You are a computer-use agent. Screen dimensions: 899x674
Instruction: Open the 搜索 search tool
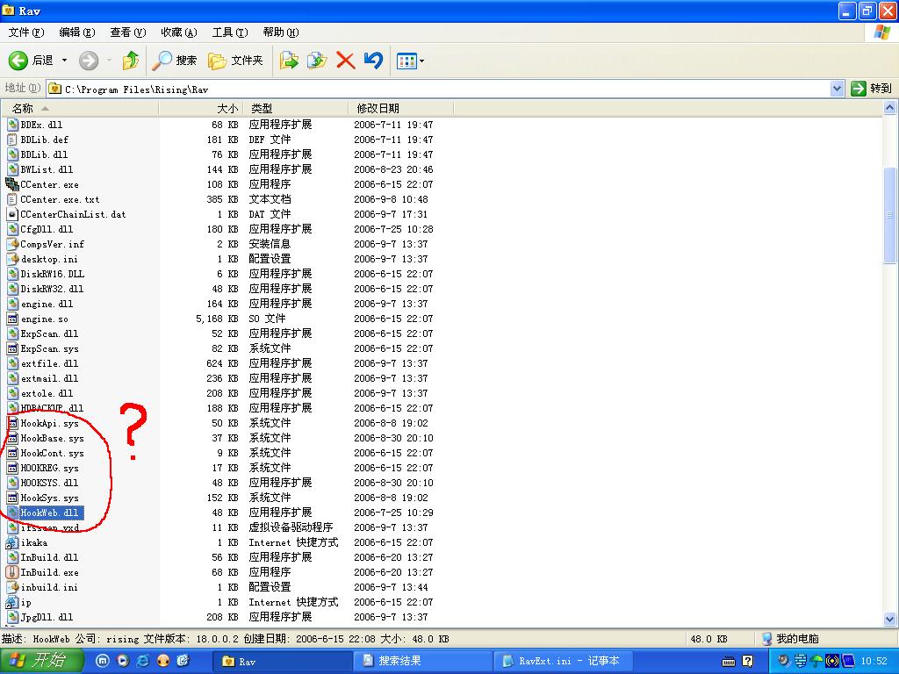(x=174, y=61)
